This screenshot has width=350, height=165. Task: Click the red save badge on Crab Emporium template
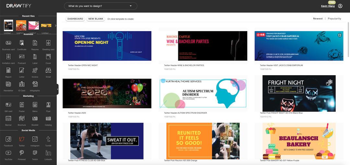(260, 35)
